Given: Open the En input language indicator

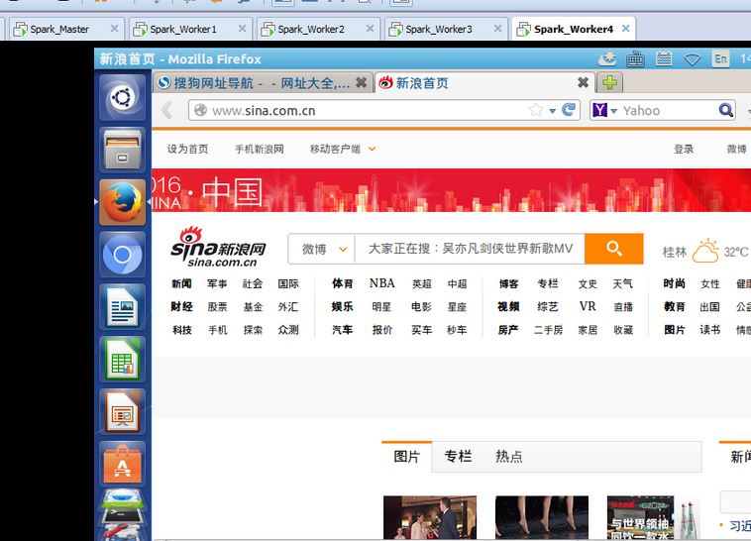Looking at the screenshot, I should coord(721,58).
